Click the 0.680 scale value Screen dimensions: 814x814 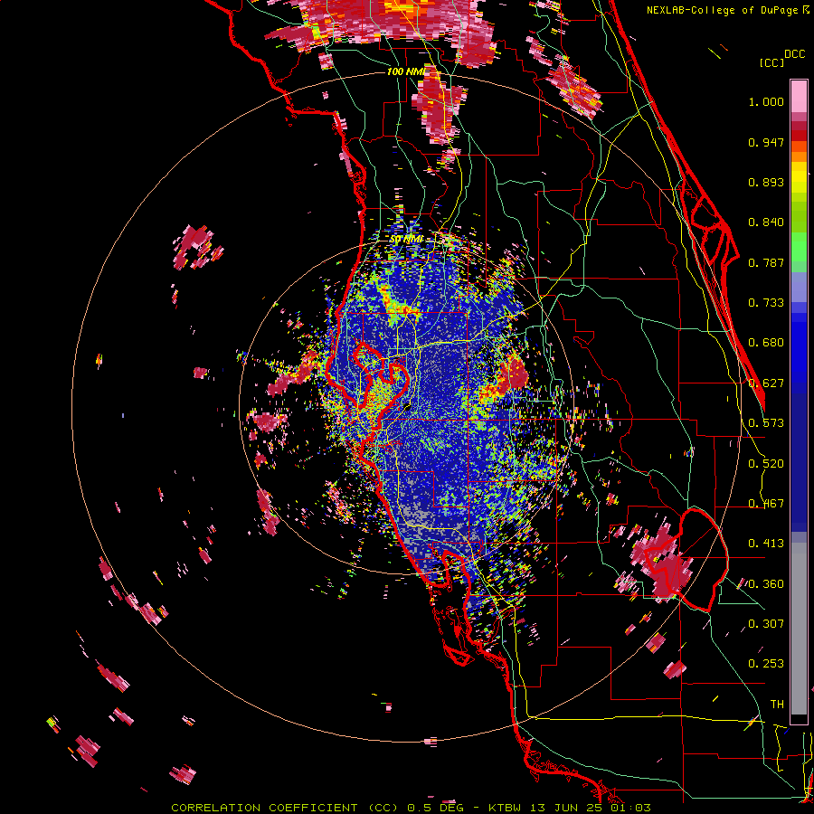[766, 343]
